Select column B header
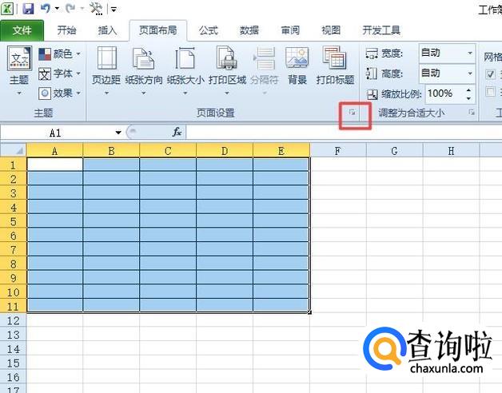The width and height of the screenshot is (502, 393). 111,151
